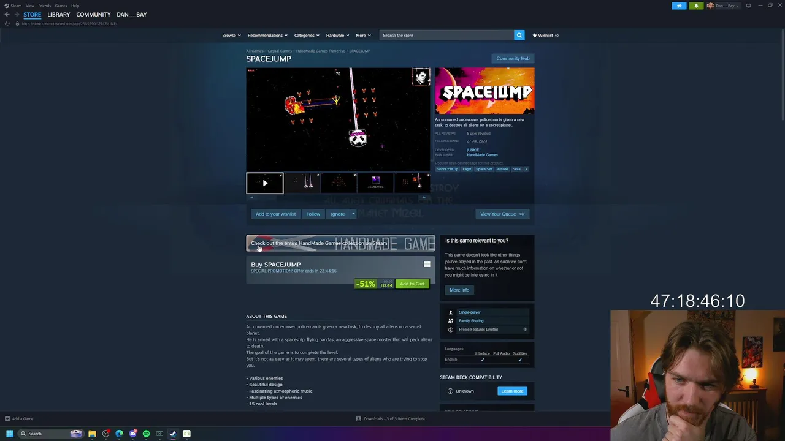Click the Family Sharing icon
This screenshot has height=441, width=785.
pos(451,321)
